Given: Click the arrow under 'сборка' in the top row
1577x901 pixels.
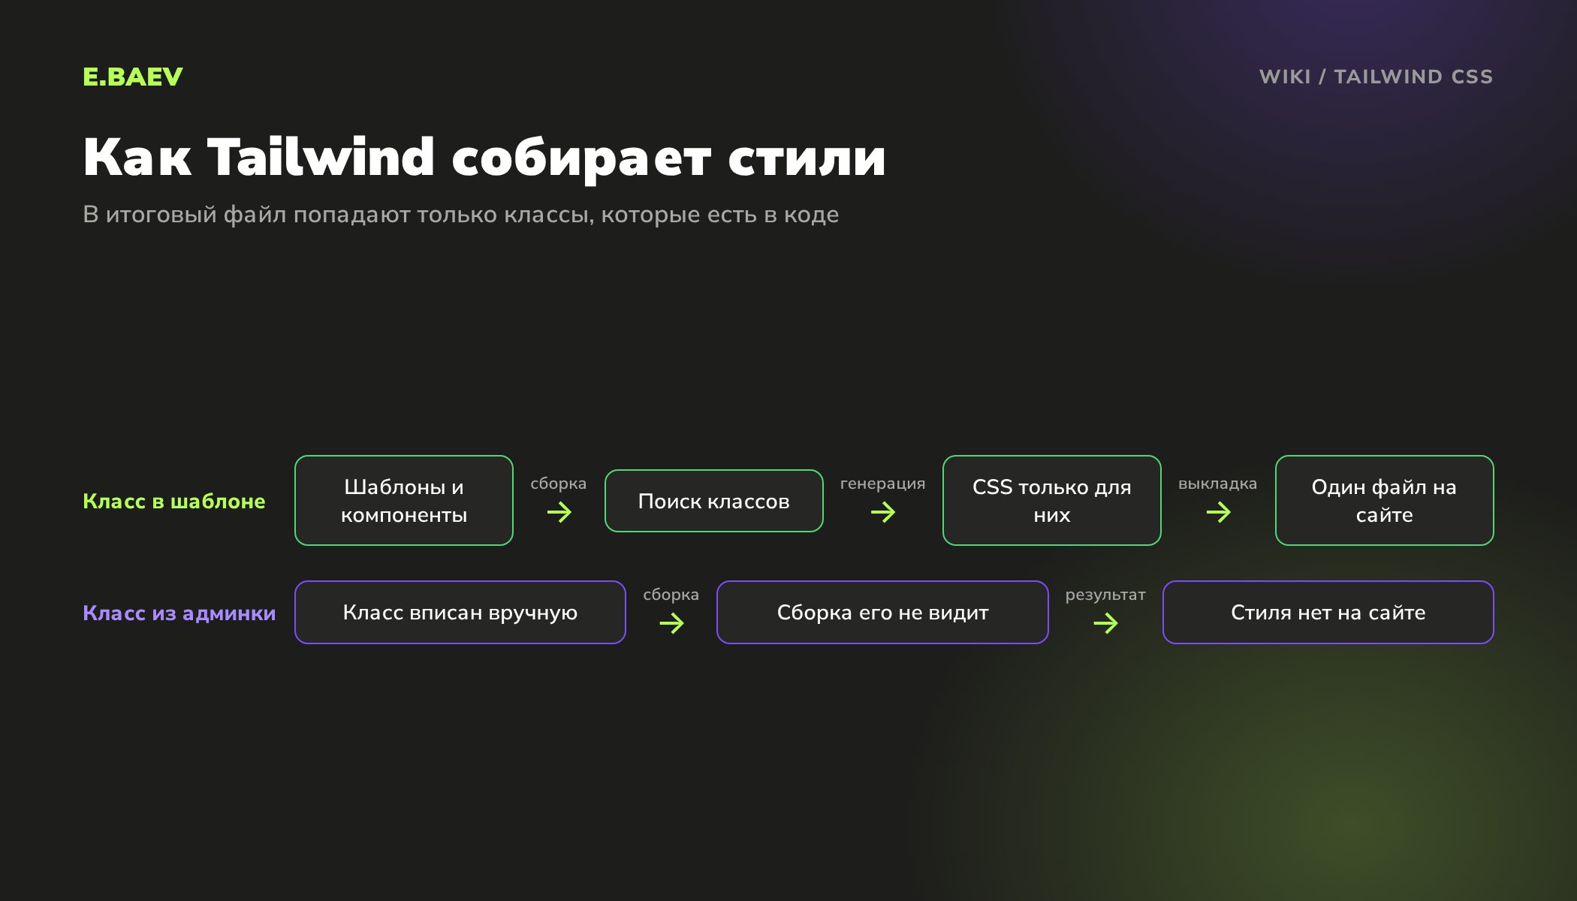Looking at the screenshot, I should pyautogui.click(x=559, y=512).
